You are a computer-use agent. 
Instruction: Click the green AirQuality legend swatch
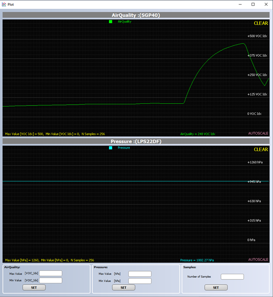click(111, 21)
